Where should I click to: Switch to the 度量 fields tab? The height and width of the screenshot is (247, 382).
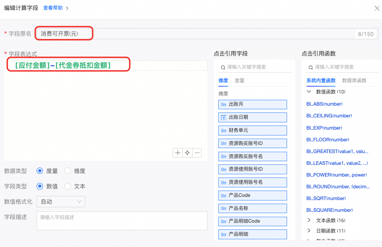click(x=240, y=80)
